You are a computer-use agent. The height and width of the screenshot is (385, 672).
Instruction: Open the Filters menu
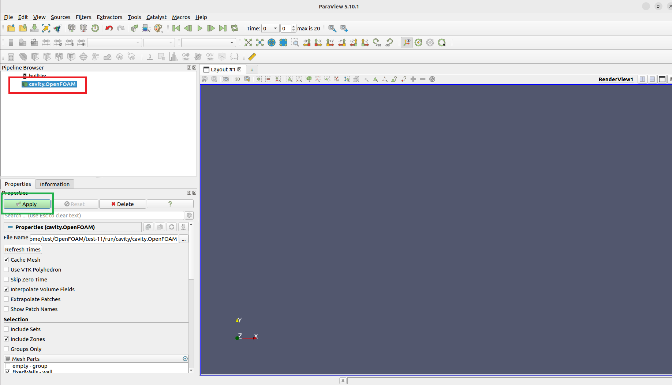point(83,17)
